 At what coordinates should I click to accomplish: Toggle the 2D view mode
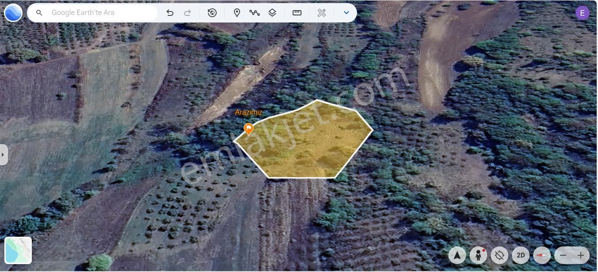click(521, 255)
